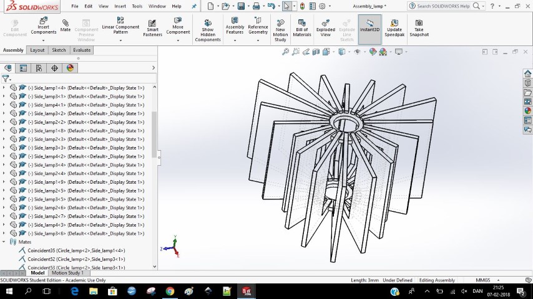Switch to Sketch tab

coord(59,50)
